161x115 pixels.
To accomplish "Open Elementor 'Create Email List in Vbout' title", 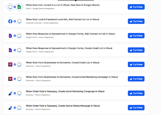I will point(63,62).
